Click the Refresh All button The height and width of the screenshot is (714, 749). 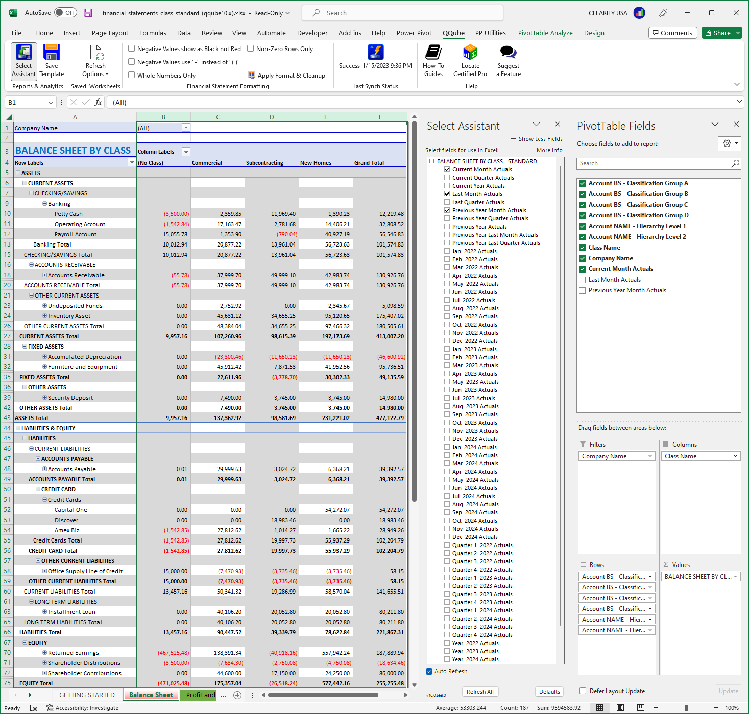(x=479, y=691)
